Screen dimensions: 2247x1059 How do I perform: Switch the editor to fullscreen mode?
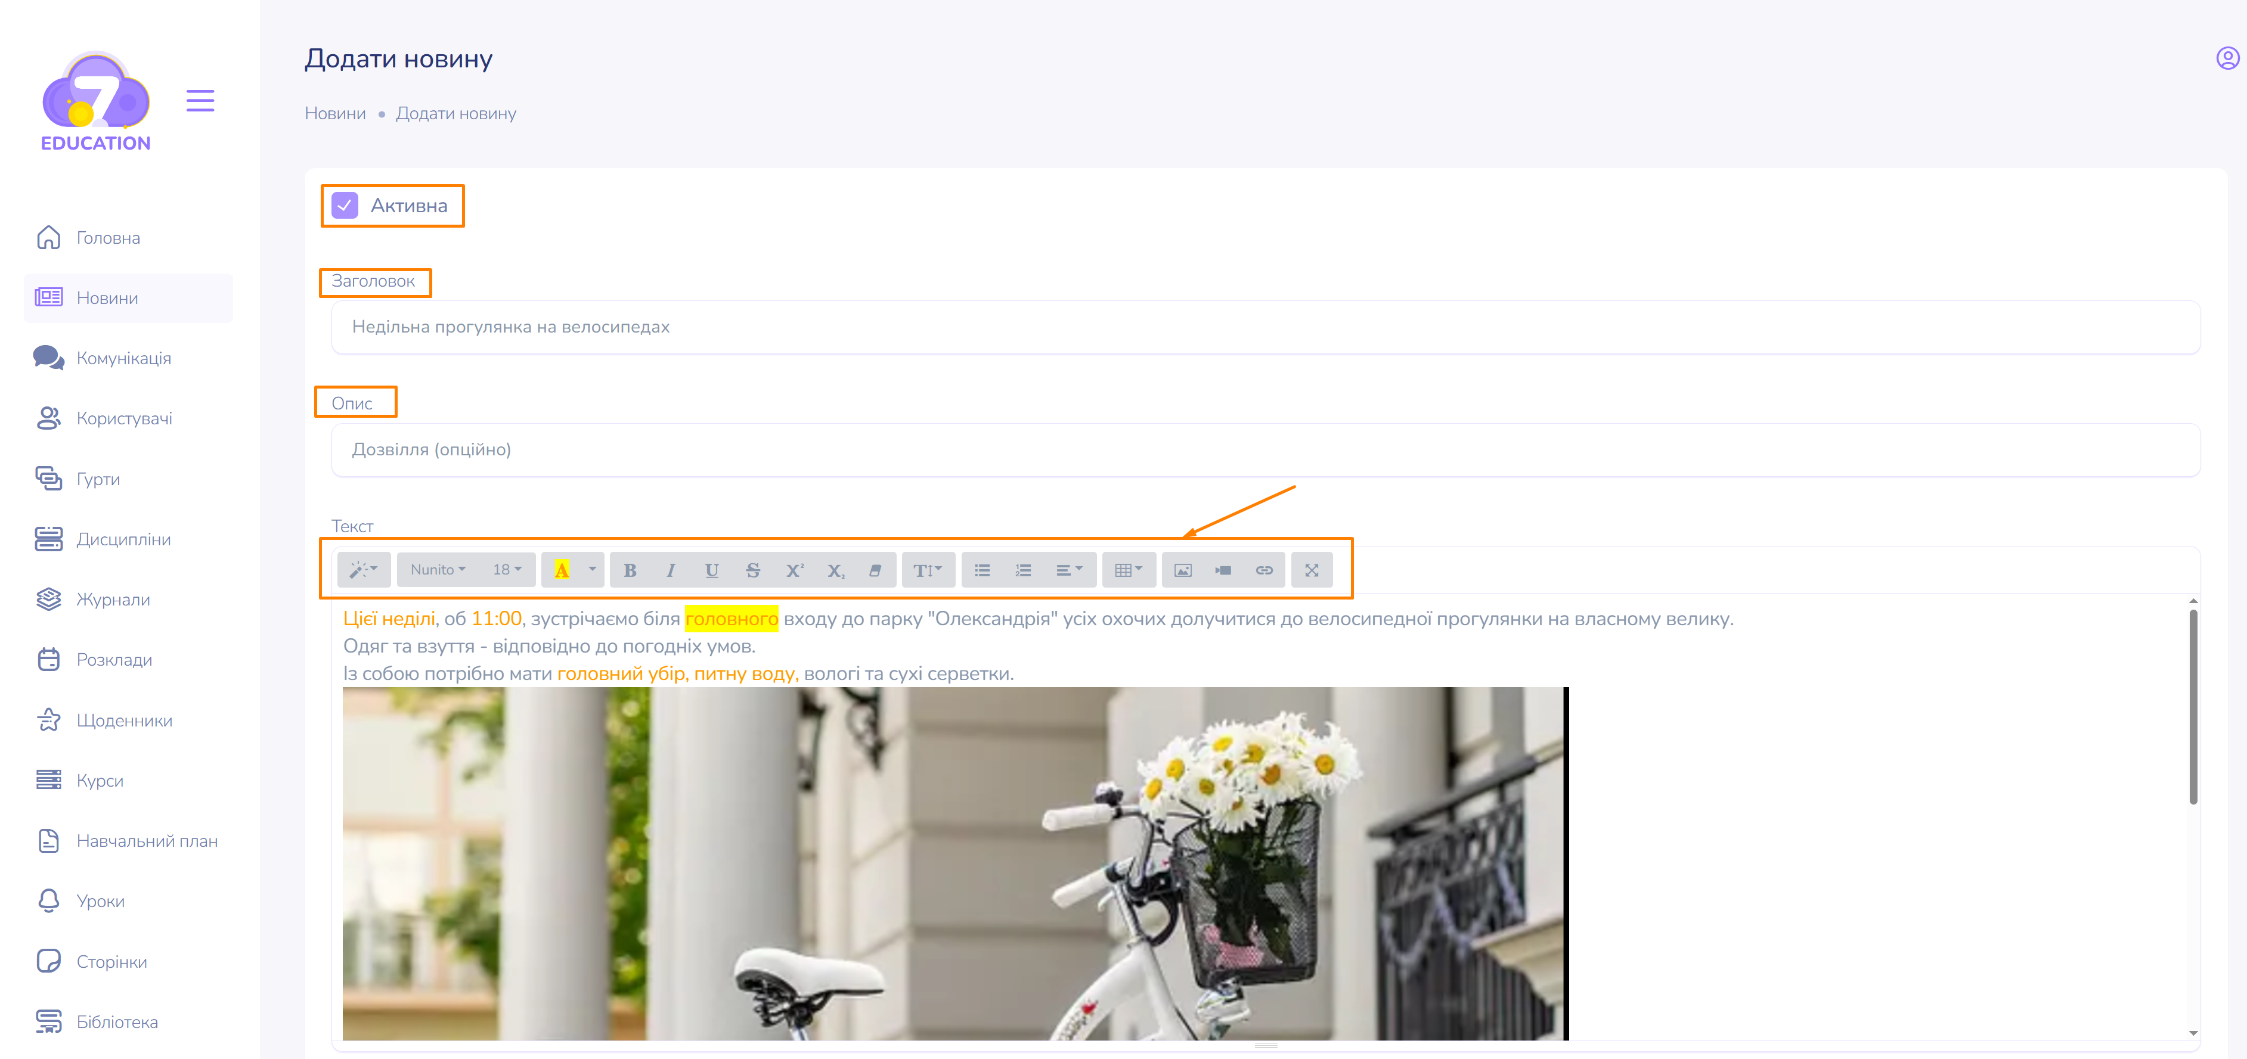point(1312,570)
